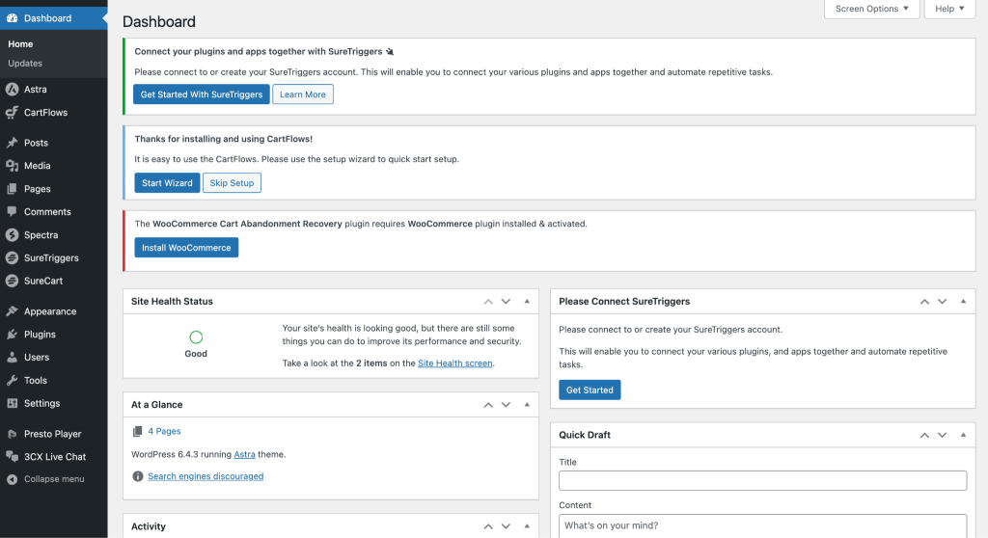Open CartFlows via its sidebar icon
This screenshot has height=538, width=988.
coord(12,113)
